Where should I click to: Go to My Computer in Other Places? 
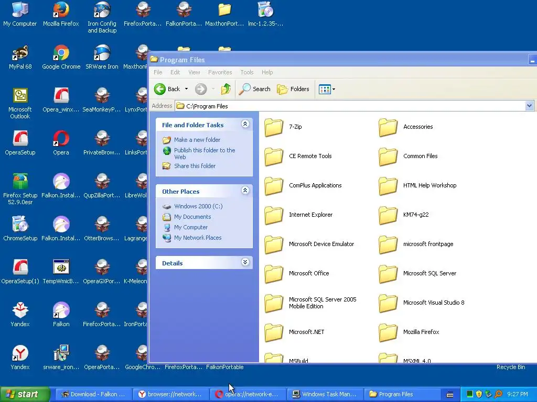click(x=191, y=227)
